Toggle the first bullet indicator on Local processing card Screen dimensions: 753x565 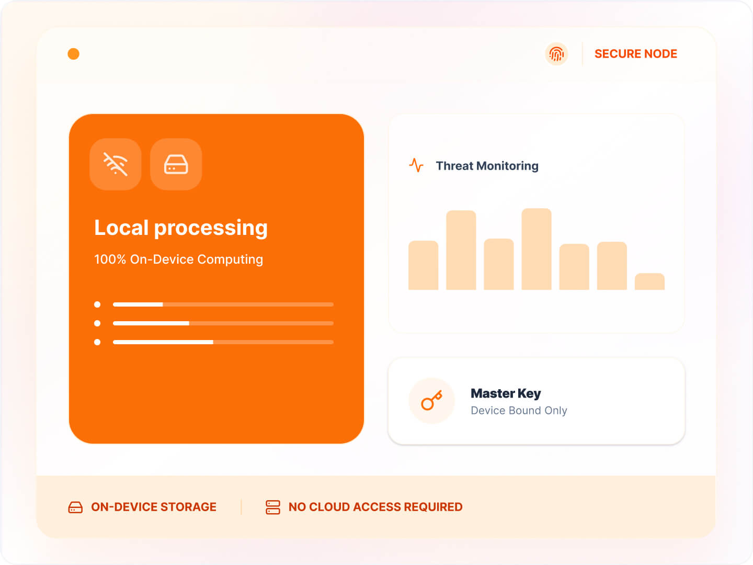click(97, 304)
